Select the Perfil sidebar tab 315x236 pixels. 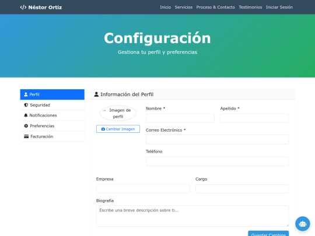click(52, 94)
